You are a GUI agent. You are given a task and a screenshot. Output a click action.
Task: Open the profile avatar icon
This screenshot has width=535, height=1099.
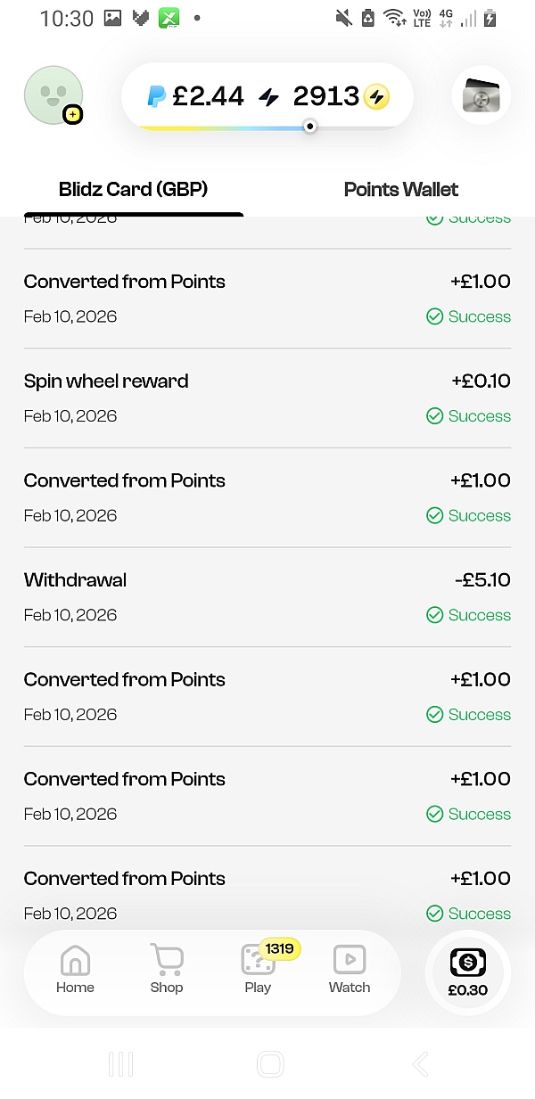(x=53, y=94)
